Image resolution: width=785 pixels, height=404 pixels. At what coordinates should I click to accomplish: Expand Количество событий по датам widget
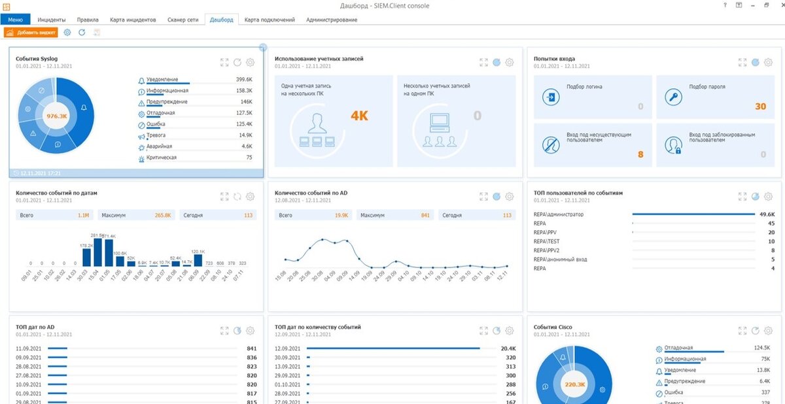(x=224, y=196)
